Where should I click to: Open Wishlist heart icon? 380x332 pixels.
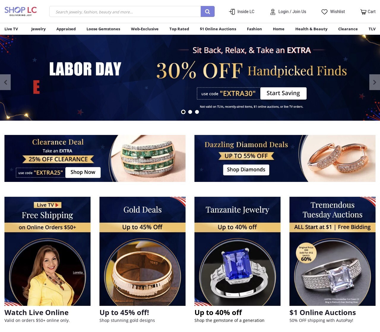pyautogui.click(x=324, y=12)
